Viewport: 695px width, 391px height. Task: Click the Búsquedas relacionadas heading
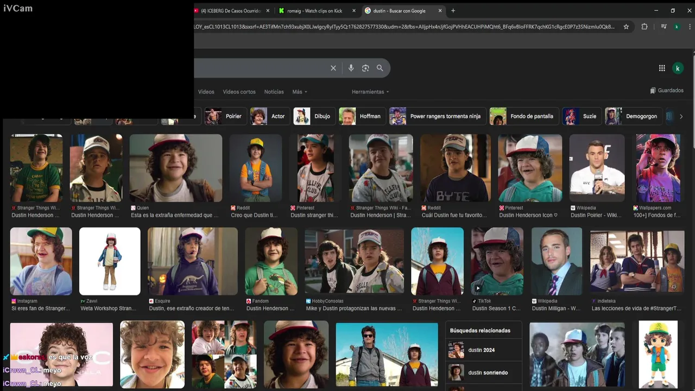point(480,330)
